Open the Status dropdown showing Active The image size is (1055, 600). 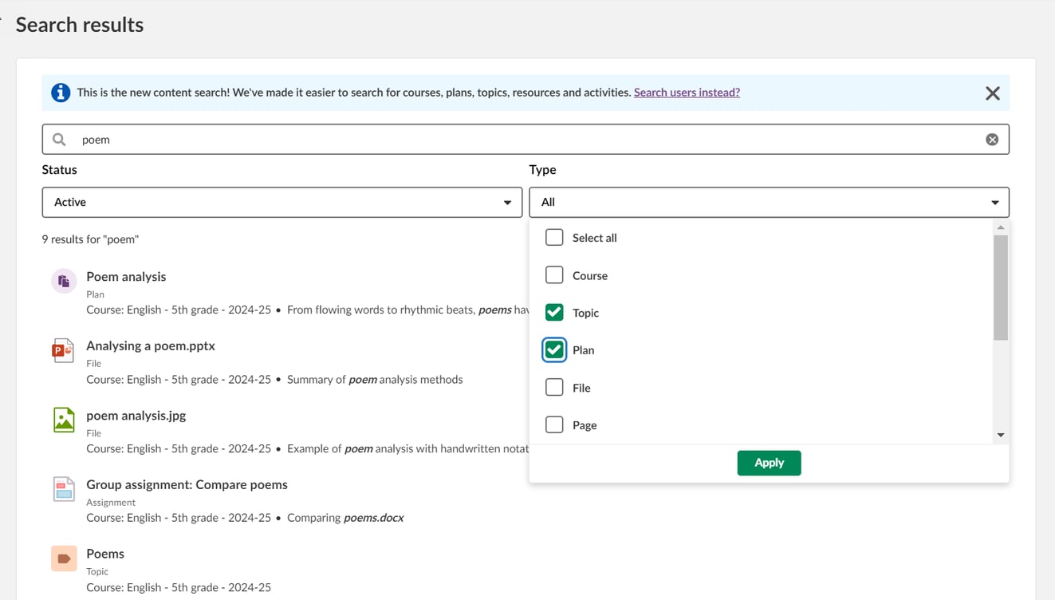pos(281,203)
